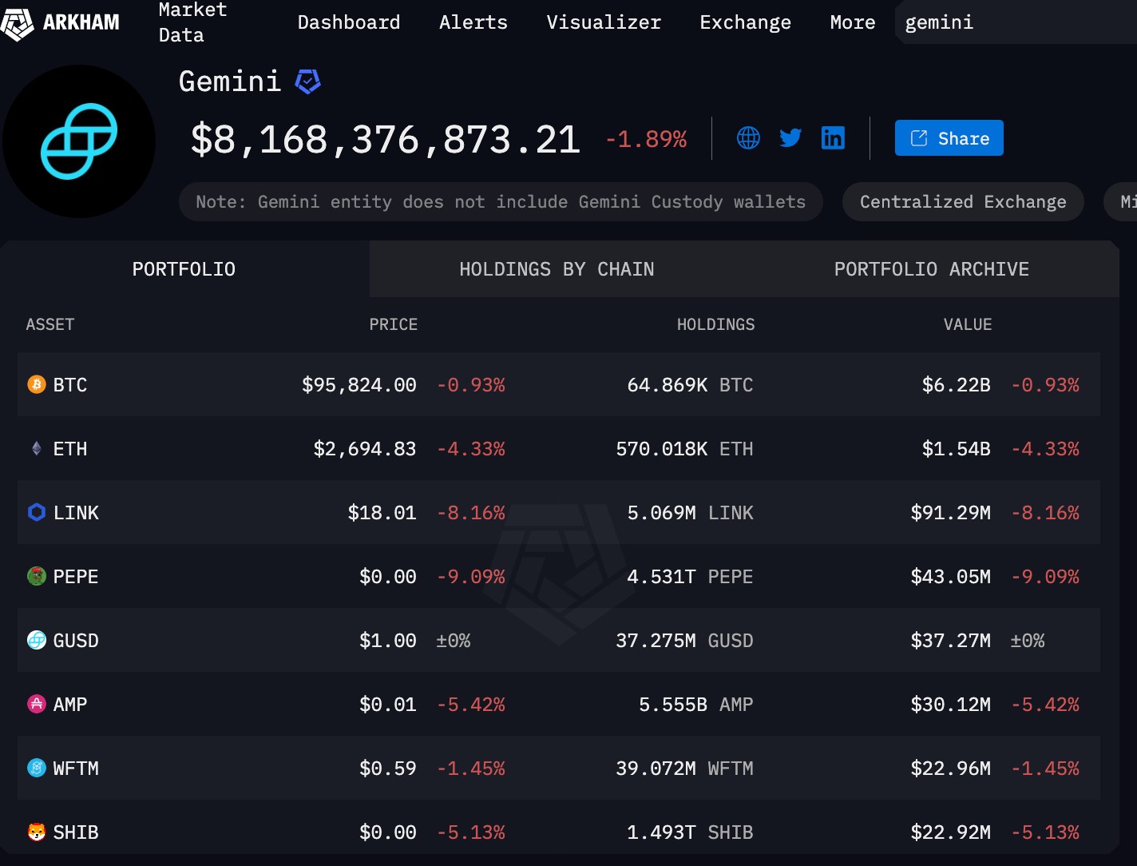
Task: Select the Portfolio tab
Action: click(x=184, y=269)
